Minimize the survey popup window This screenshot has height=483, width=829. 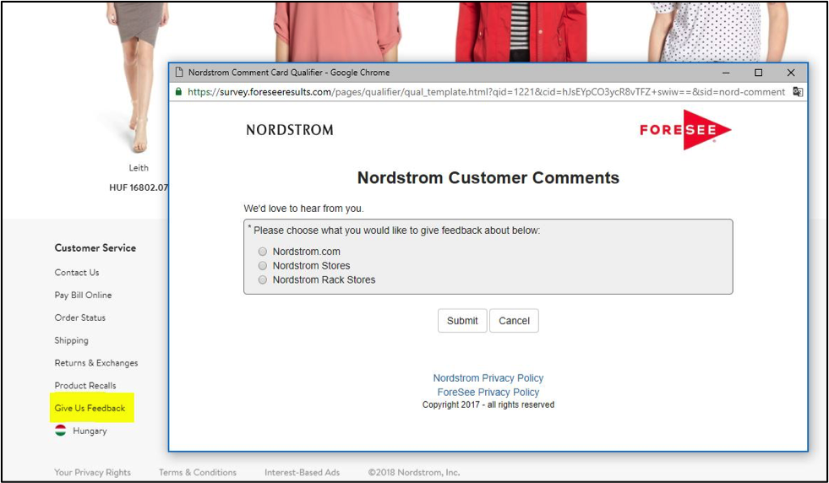725,73
